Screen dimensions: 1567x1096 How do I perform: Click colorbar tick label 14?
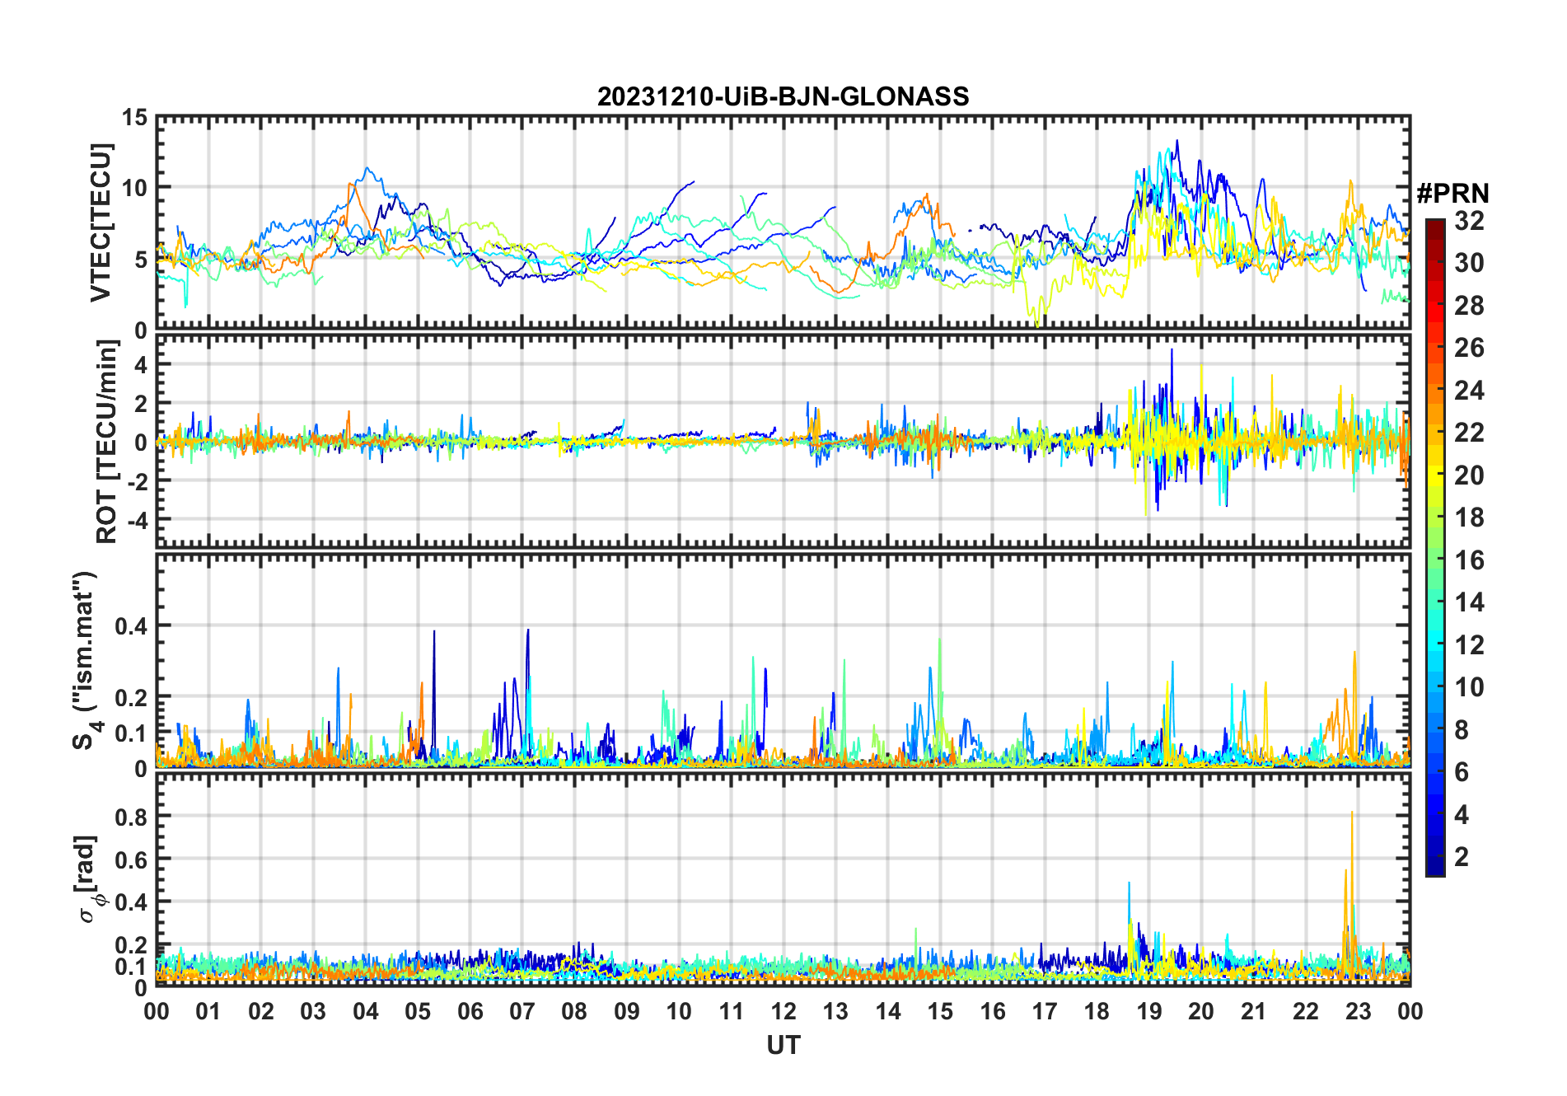pyautogui.click(x=1469, y=602)
